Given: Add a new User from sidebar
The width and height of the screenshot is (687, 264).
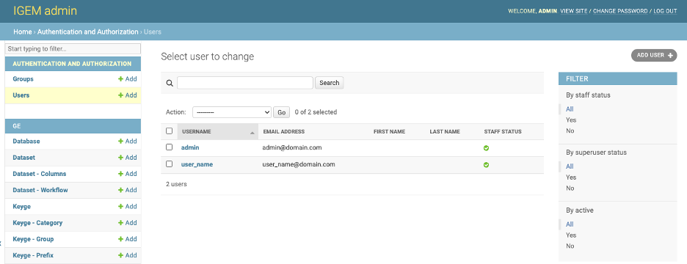Looking at the screenshot, I should (128, 95).
